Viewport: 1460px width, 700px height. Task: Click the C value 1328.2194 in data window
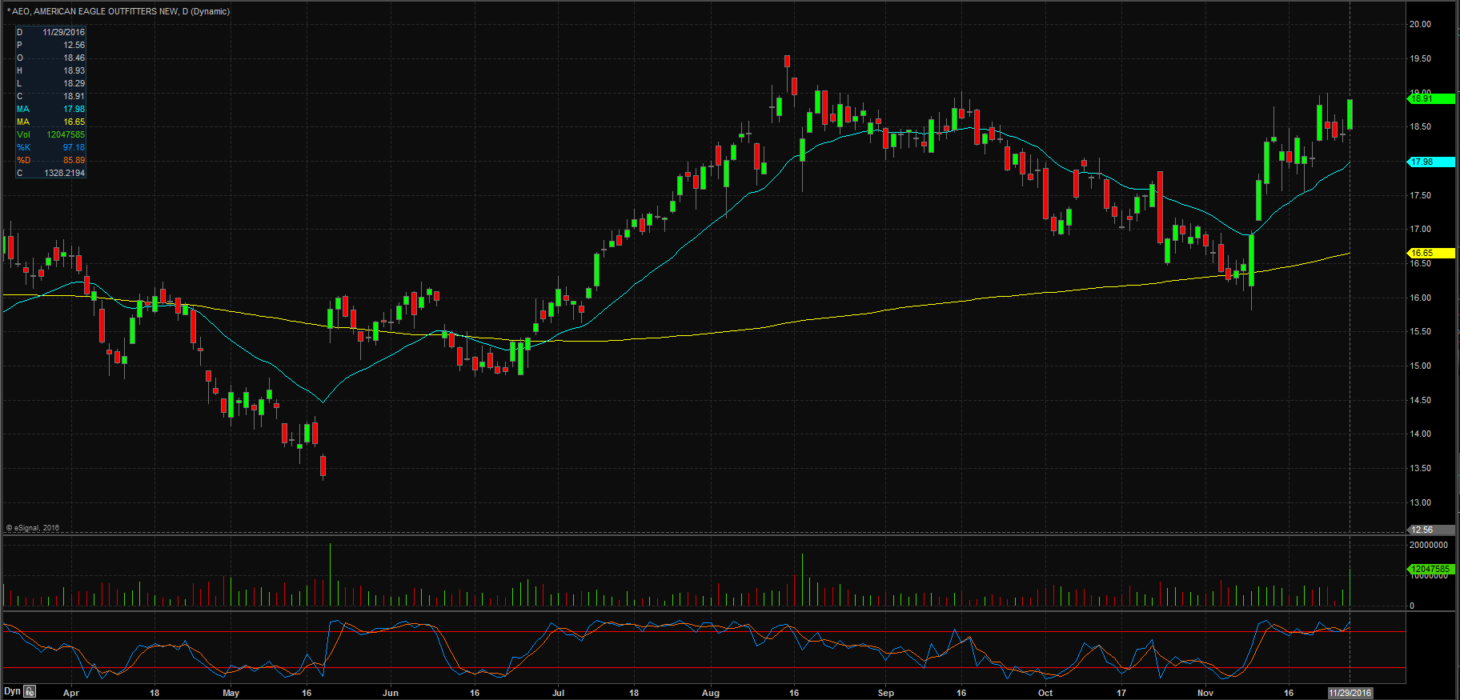click(64, 173)
